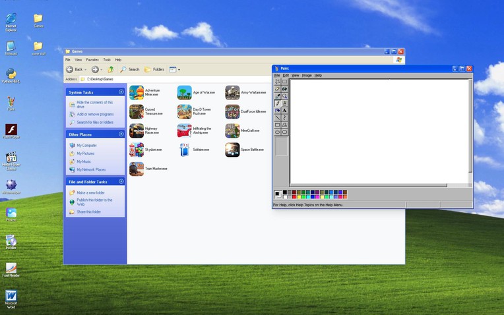Click the Search button in Games toolbar
504x315 pixels.
point(130,69)
